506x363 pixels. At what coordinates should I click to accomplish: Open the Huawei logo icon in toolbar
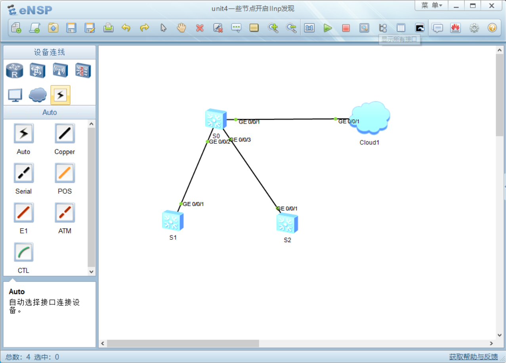[456, 28]
